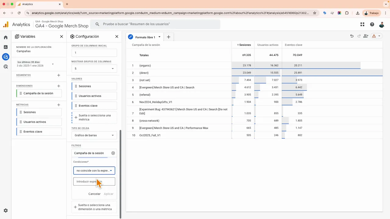Close the Configuración panel

tap(117, 36)
